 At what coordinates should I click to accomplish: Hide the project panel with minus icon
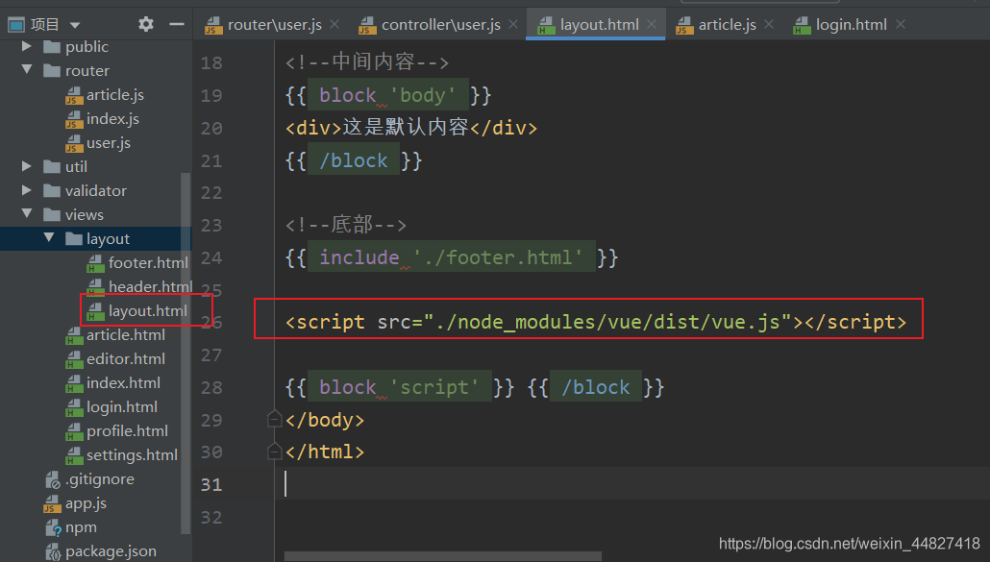click(177, 25)
